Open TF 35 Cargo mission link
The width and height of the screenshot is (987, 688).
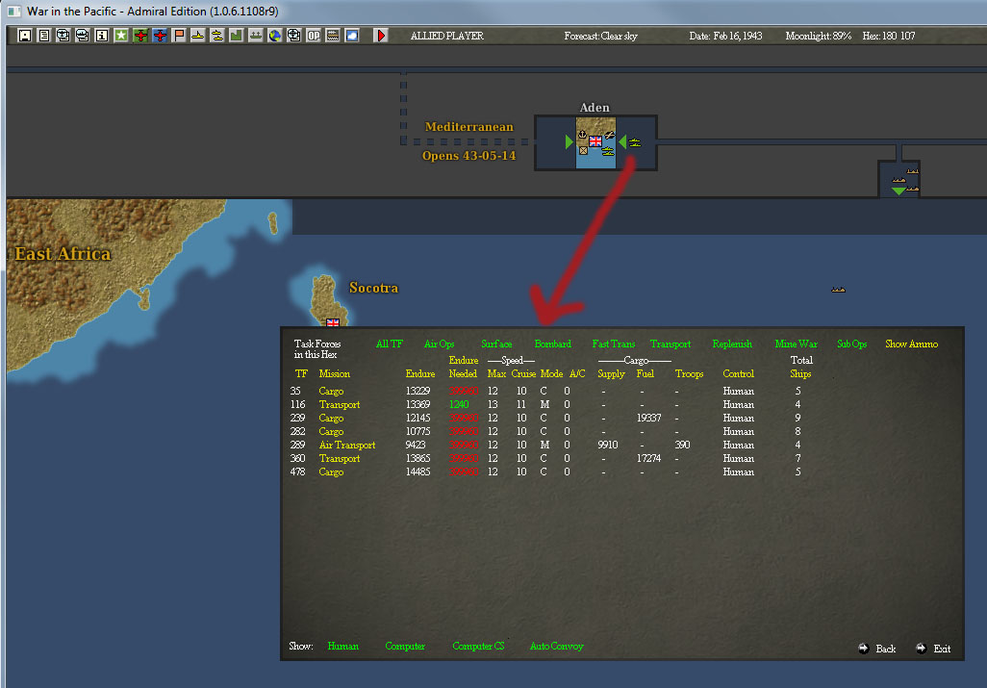331,392
